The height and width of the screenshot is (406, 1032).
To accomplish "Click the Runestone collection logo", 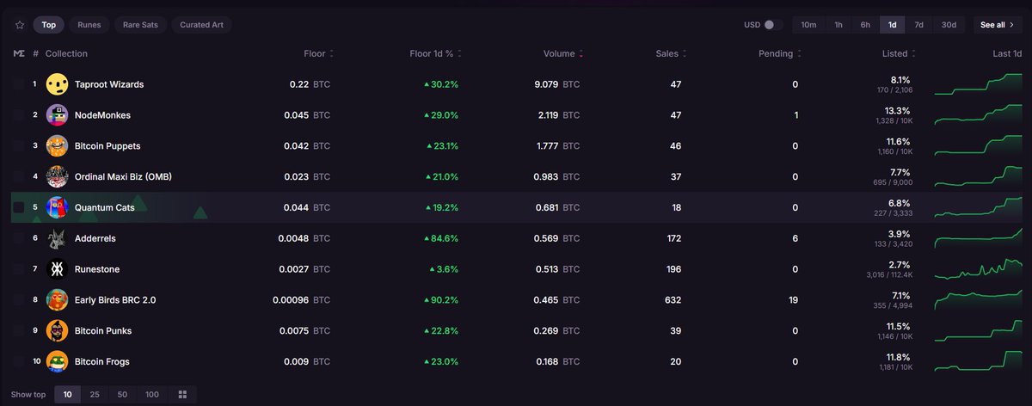I will pyautogui.click(x=58, y=269).
